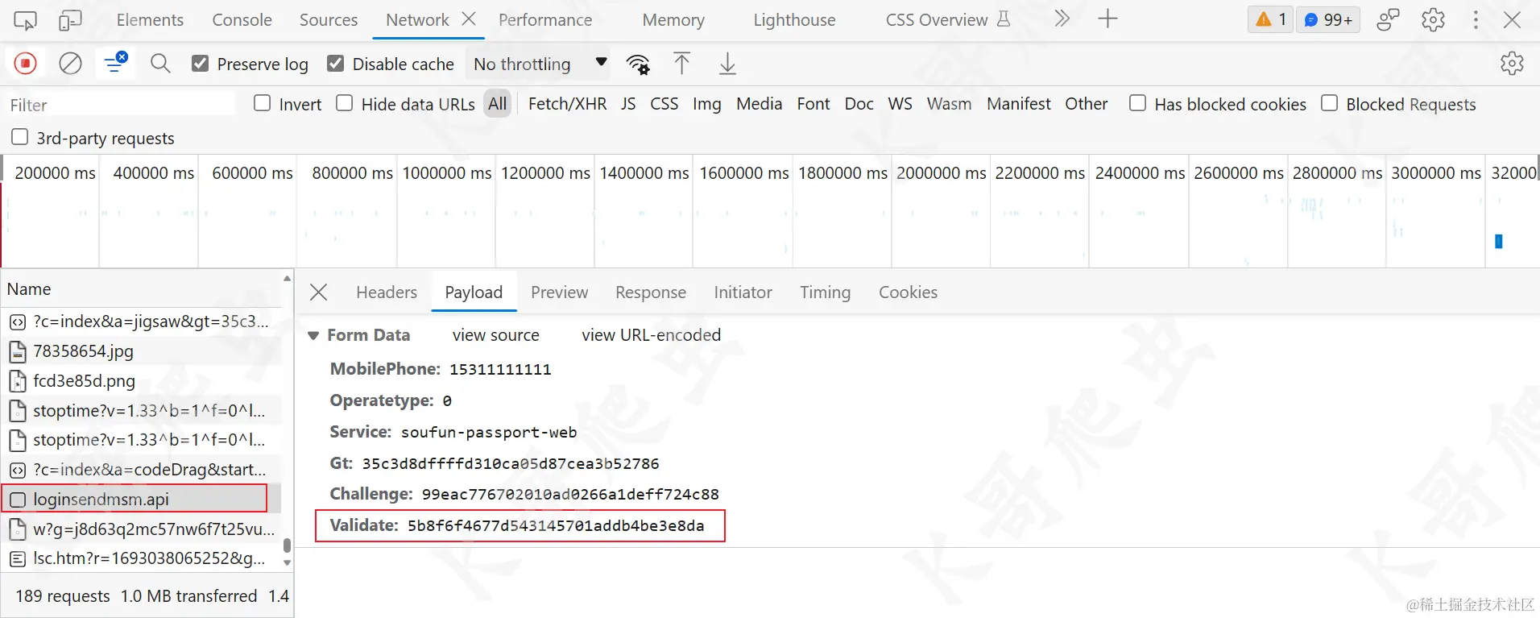The height and width of the screenshot is (618, 1540).
Task: Check Has blocked cookies
Action: tap(1138, 103)
